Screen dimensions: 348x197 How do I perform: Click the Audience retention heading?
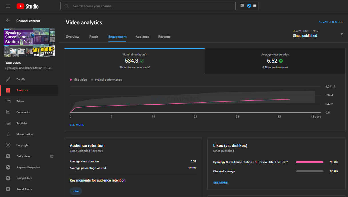[x=87, y=146]
